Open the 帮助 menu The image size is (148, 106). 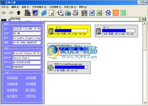point(83,7)
